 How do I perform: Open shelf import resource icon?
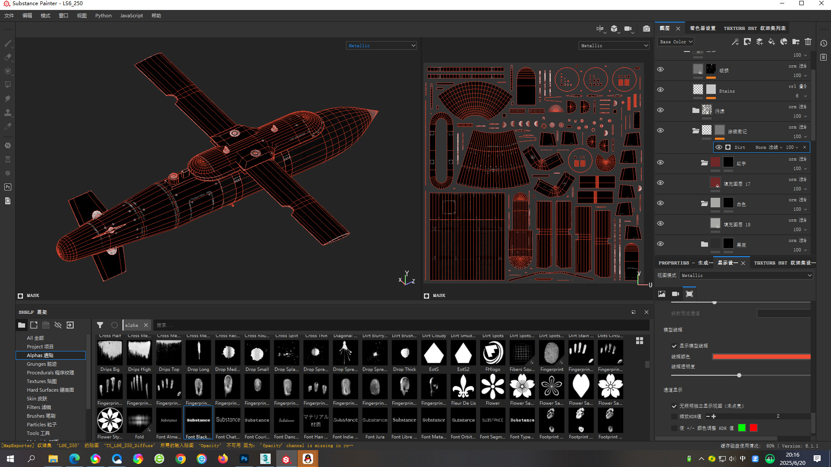coord(70,325)
